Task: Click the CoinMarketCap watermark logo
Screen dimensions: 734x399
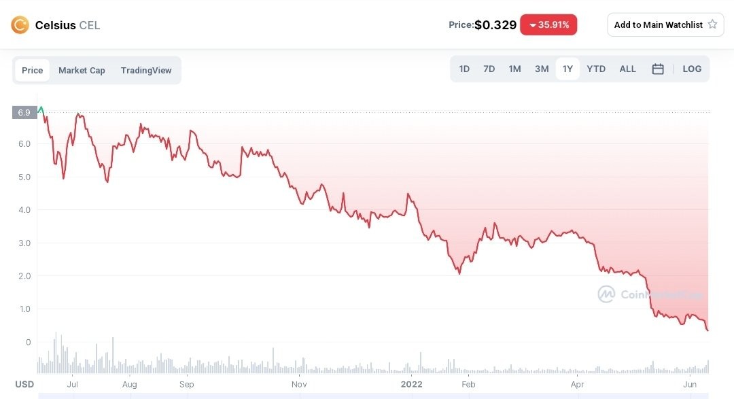Action: (x=606, y=294)
